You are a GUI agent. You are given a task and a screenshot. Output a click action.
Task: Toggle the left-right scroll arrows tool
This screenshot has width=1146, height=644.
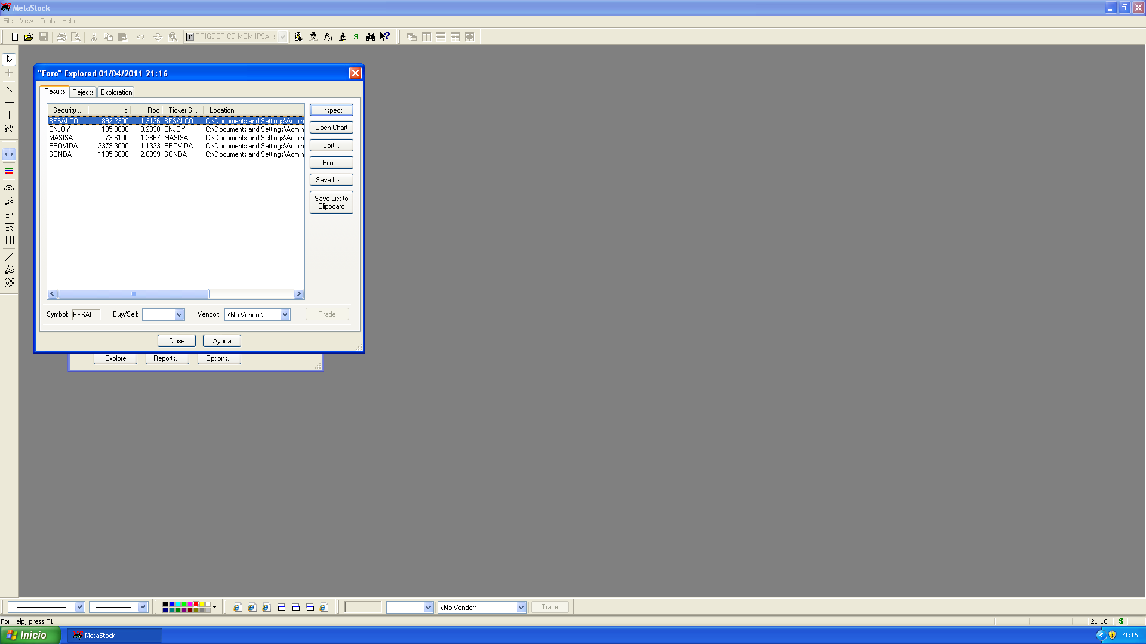9,154
